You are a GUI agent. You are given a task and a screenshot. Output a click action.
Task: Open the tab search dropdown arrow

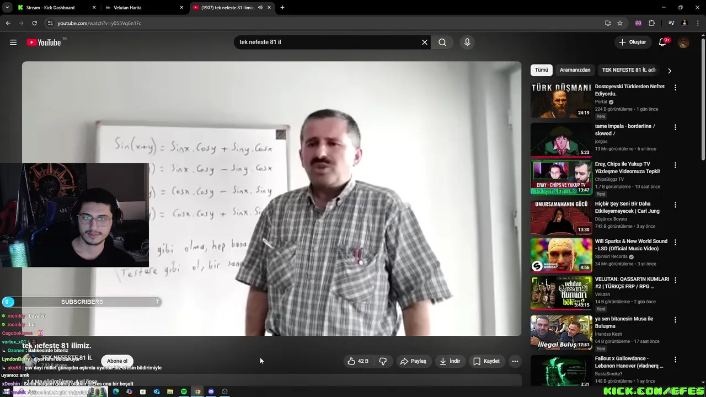(7, 8)
